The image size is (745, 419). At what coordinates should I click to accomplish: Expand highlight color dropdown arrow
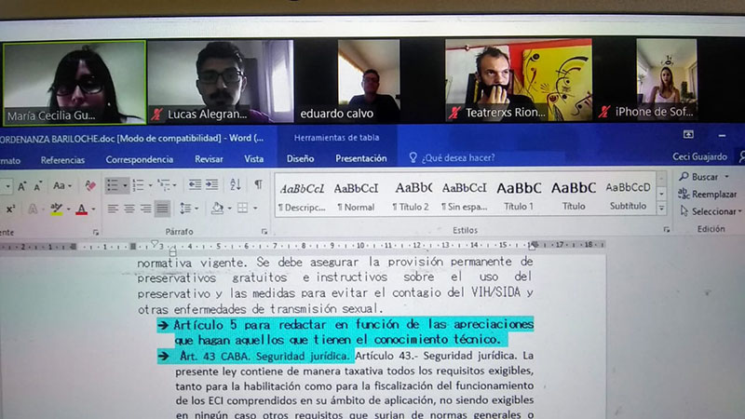(x=68, y=209)
